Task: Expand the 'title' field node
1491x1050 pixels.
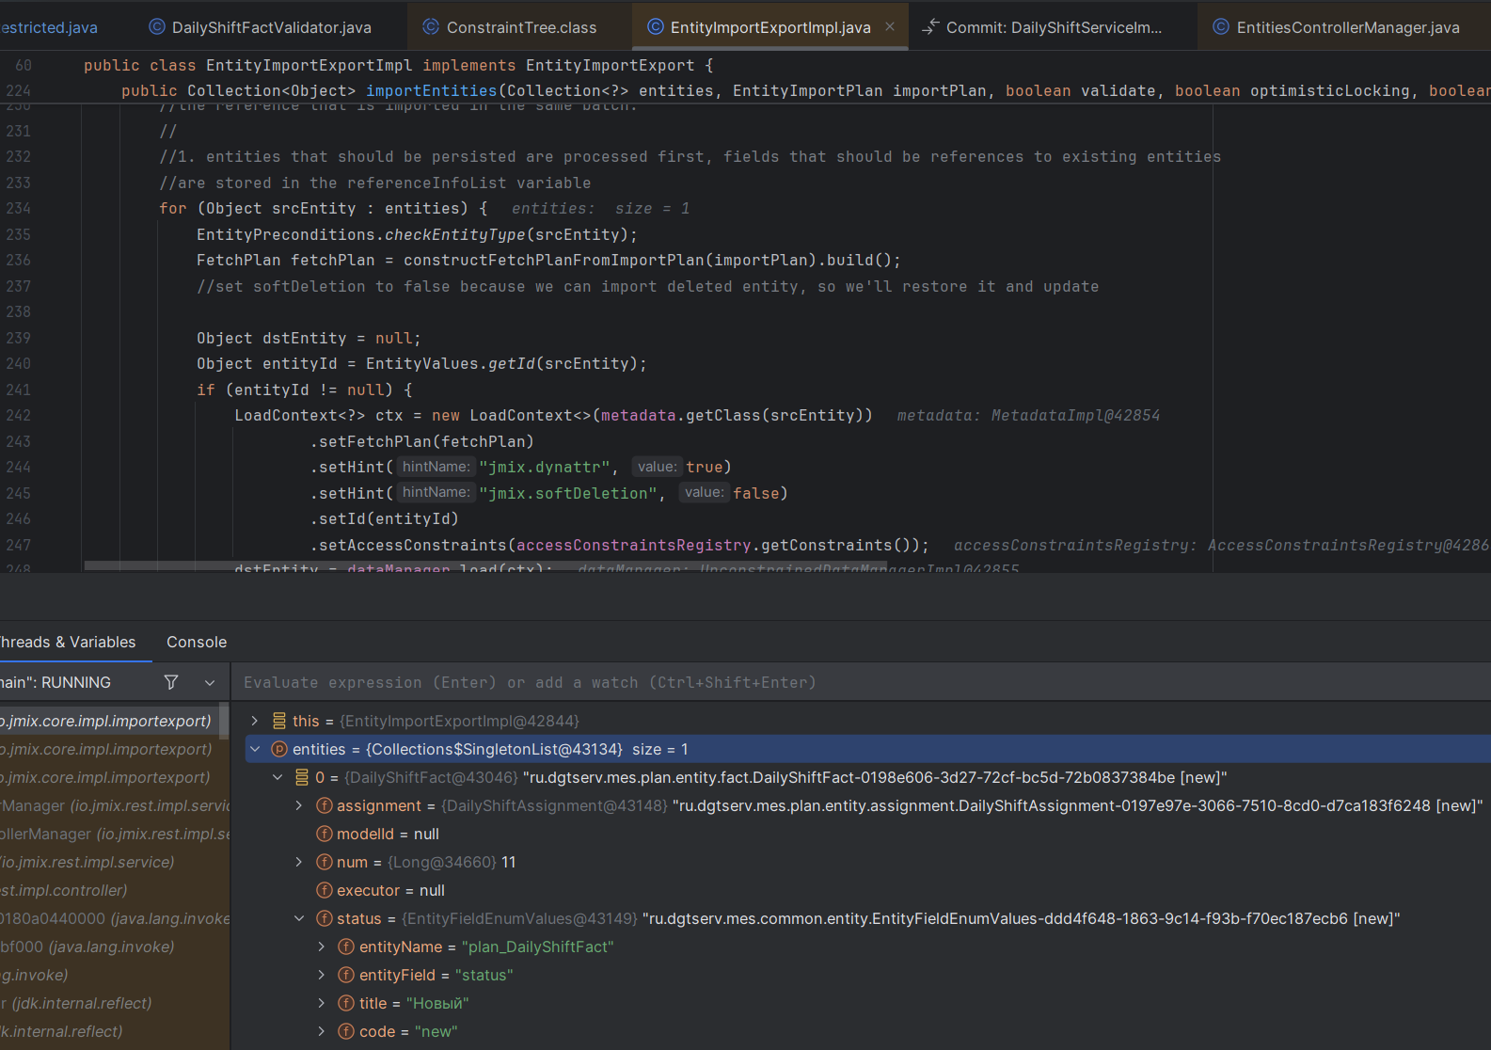Action: tap(322, 1003)
